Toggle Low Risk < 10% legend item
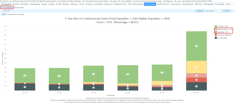The width and height of the screenshot is (235, 104). (220, 26)
